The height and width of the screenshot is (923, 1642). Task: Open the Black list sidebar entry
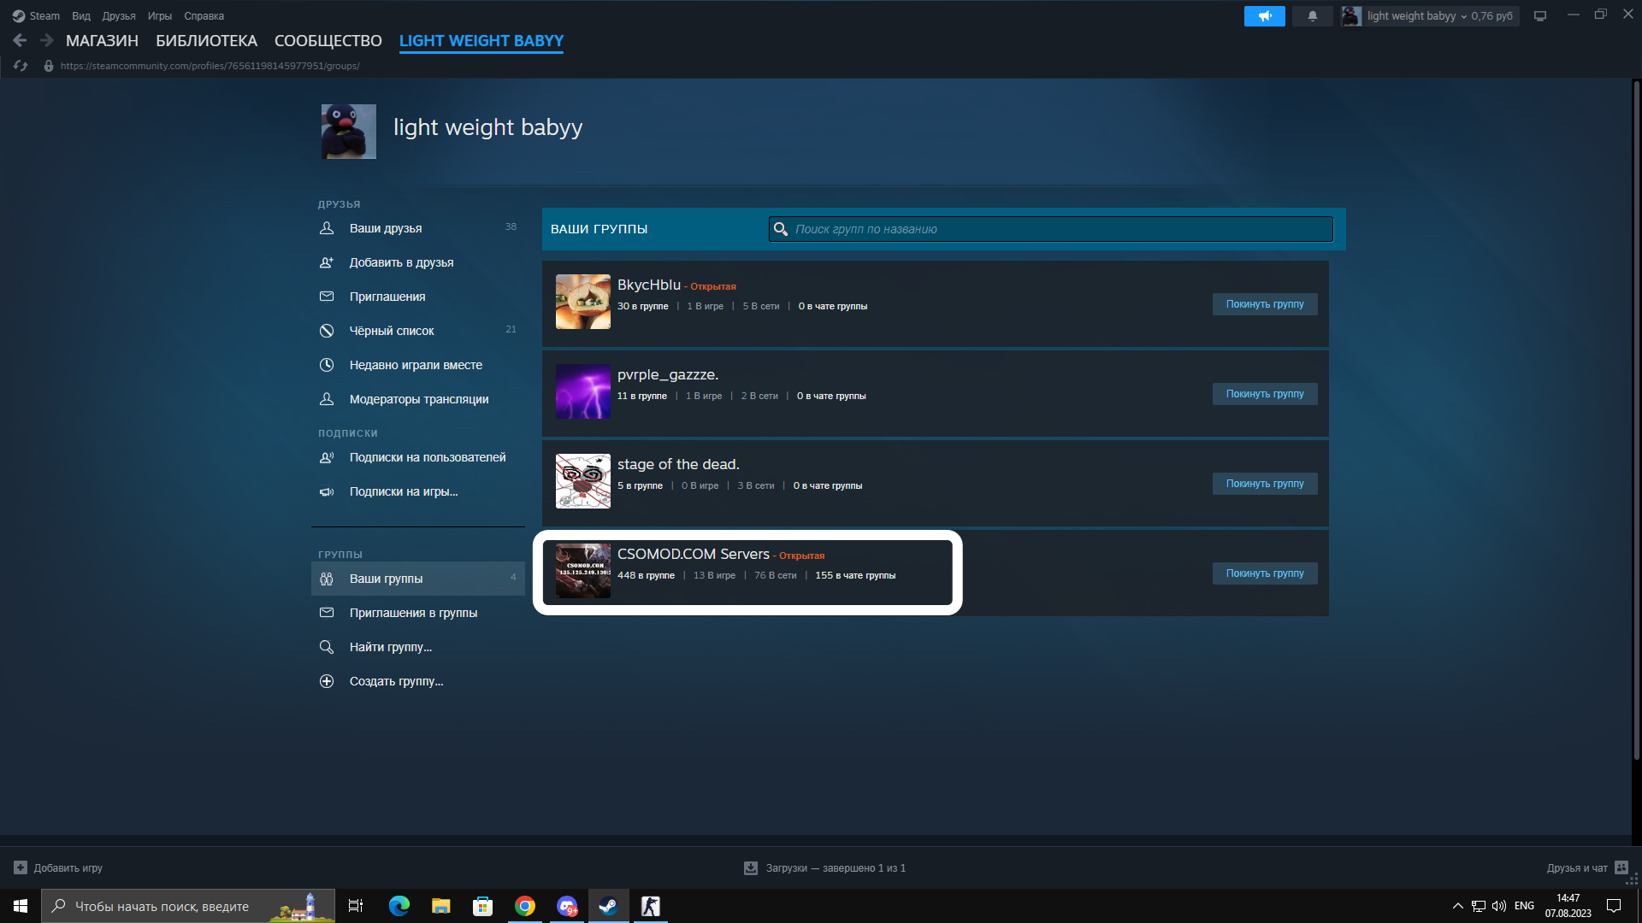point(392,331)
